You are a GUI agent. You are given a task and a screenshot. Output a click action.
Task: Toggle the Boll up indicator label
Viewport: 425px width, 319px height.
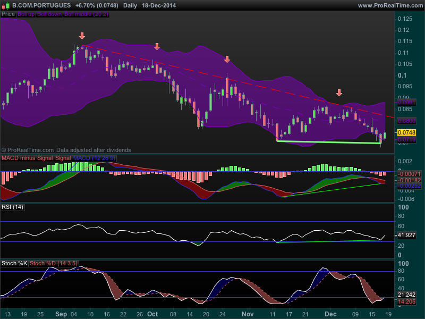[25, 14]
